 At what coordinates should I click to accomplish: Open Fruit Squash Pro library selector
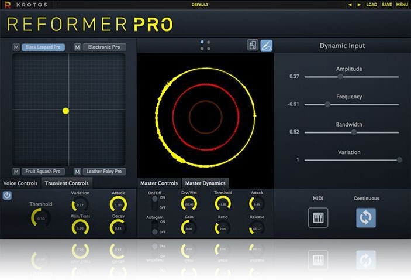pos(43,172)
